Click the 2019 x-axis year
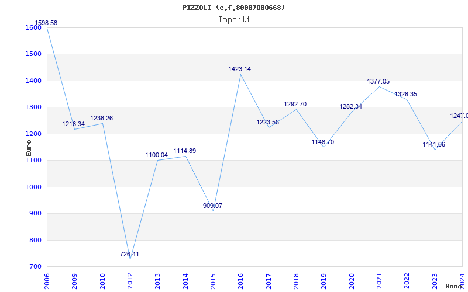The image size is (468, 292). (324, 281)
